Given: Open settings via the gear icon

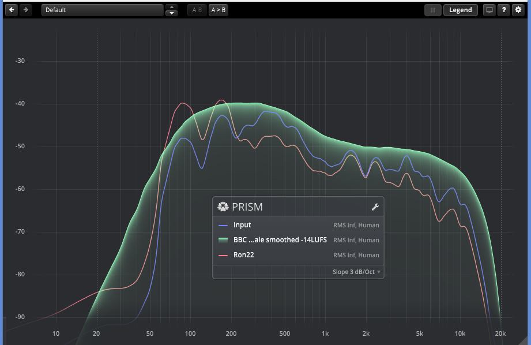Looking at the screenshot, I should coord(517,10).
